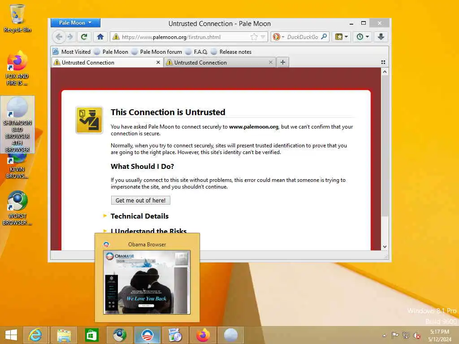Click the muted volume tray icon
This screenshot has height=344, width=459.
(x=416, y=335)
